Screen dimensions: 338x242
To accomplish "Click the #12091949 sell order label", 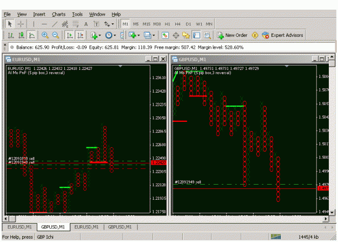I will coord(188,182).
